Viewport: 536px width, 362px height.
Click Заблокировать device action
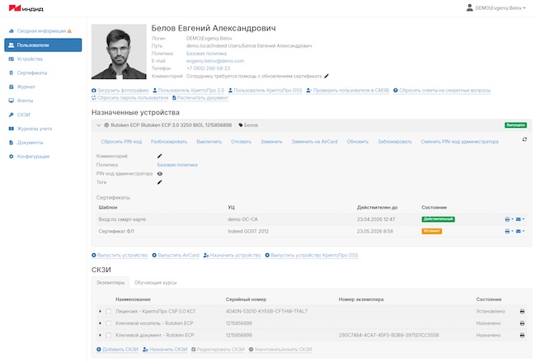coord(394,142)
